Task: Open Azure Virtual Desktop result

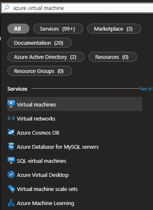Action: click(75, 175)
